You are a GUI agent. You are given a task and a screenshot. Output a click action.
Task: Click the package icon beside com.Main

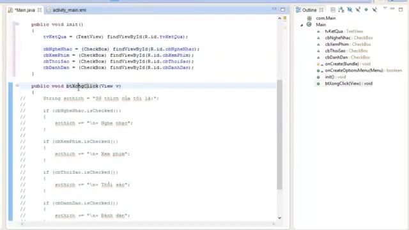coord(309,19)
